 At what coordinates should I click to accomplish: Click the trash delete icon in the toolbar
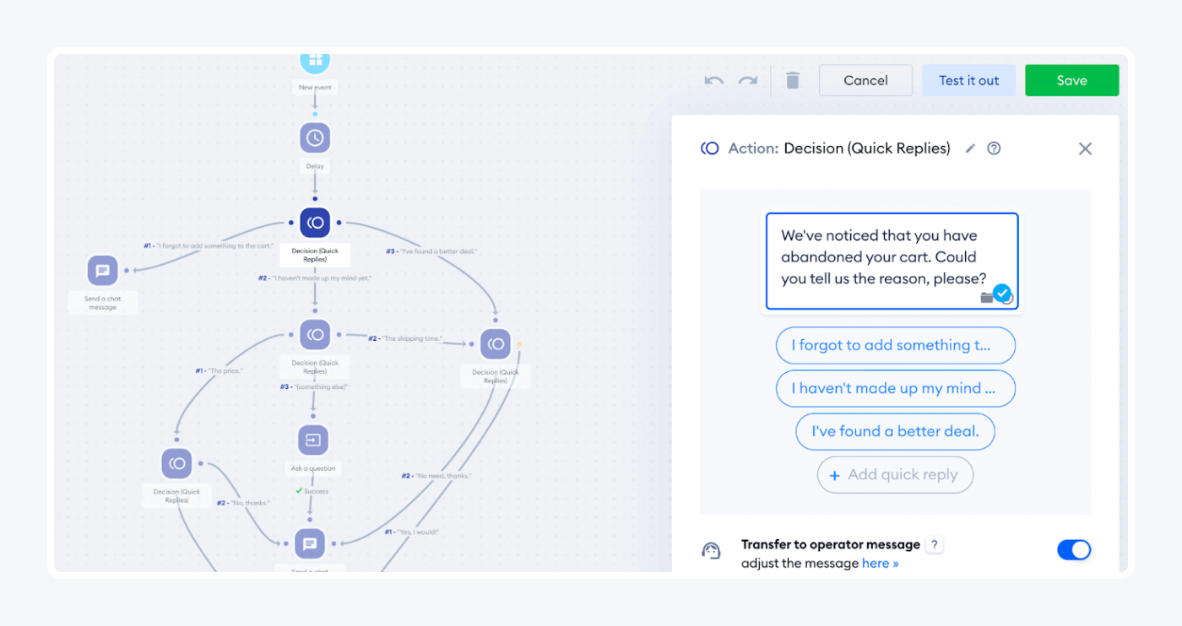(792, 79)
